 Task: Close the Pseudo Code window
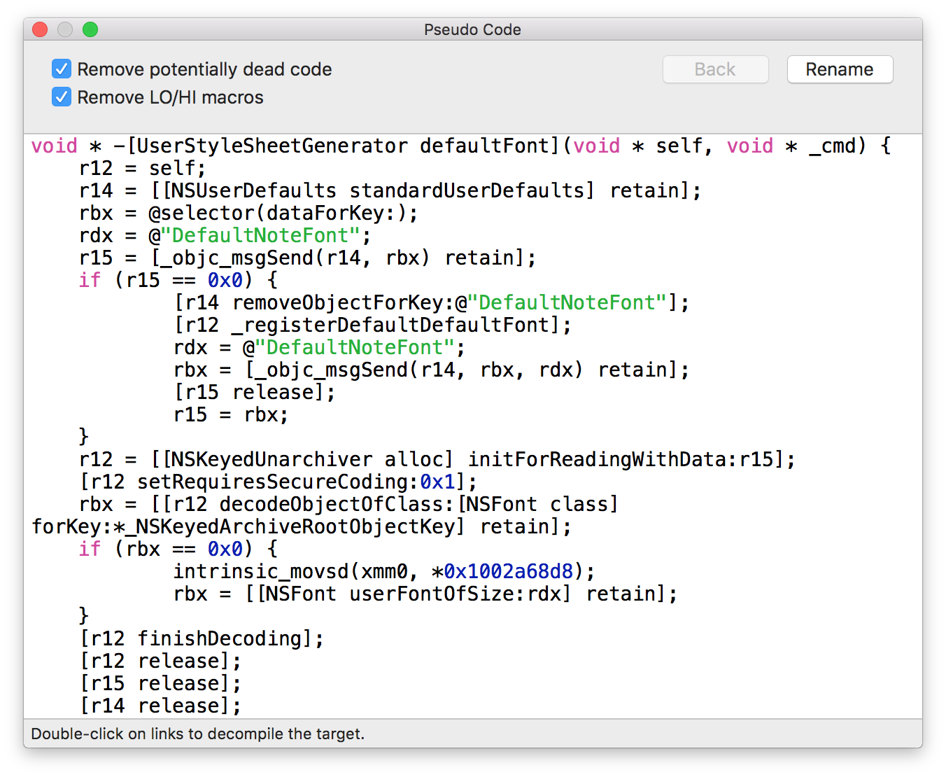click(40, 29)
